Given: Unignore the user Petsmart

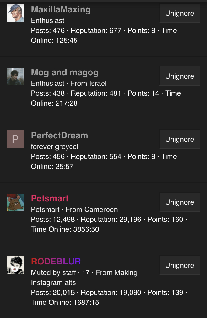Looking at the screenshot, I should [180, 202].
